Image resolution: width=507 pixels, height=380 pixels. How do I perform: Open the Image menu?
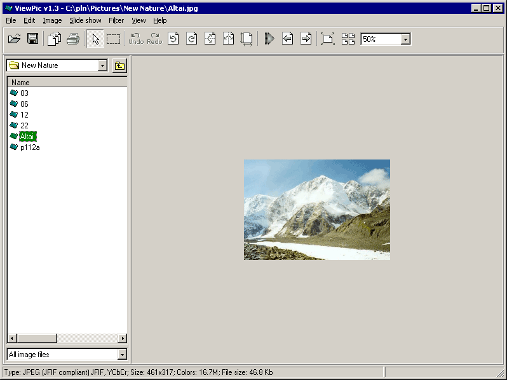point(52,20)
